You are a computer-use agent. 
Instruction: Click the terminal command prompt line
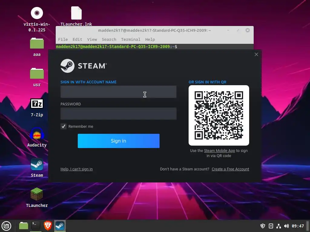click(x=117, y=47)
